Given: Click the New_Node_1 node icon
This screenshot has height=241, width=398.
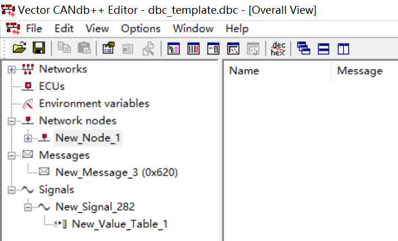Looking at the screenshot, I should tap(44, 138).
